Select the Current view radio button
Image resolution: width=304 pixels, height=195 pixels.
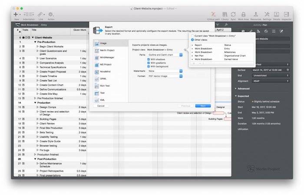(192, 36)
